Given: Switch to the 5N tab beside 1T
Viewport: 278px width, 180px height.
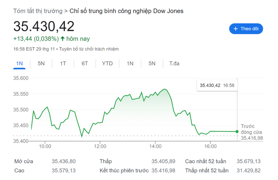Looking at the screenshot, I should [x=41, y=63].
